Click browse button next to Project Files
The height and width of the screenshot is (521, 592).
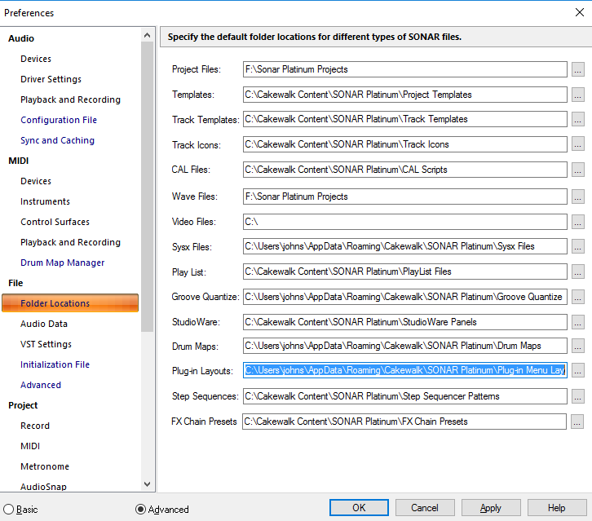point(577,70)
